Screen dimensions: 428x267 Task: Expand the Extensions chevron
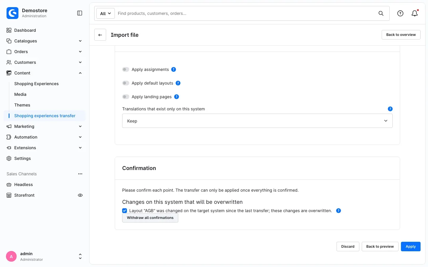tap(80, 148)
